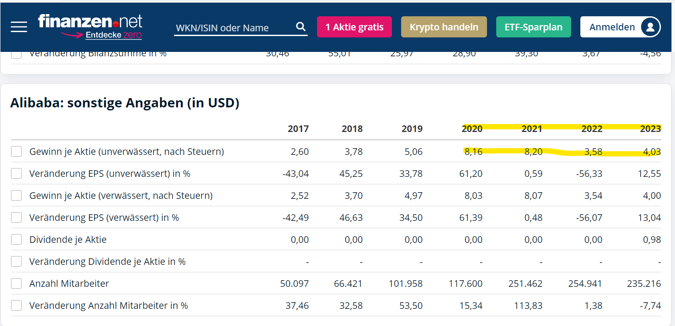Enable the 'Veränderung Anzahl Mitarbeiter' checkbox
The height and width of the screenshot is (326, 675).
tap(16, 305)
